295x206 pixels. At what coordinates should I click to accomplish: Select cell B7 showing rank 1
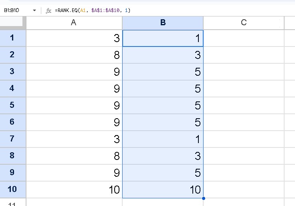163,139
